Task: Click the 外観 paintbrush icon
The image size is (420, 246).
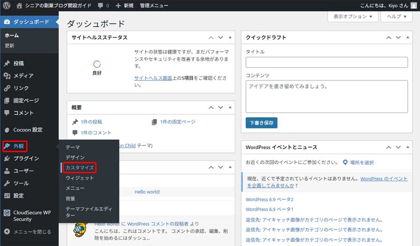Action: [7, 146]
